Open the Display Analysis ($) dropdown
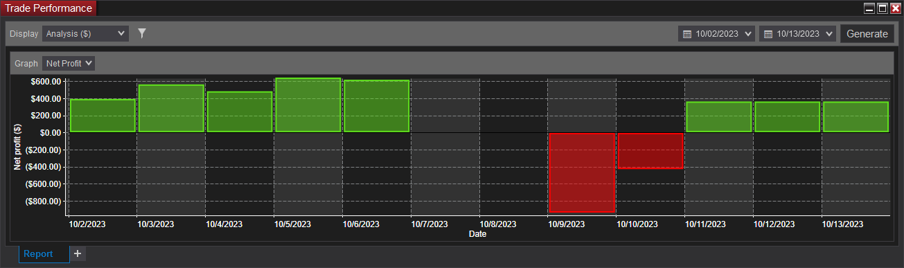 click(85, 33)
